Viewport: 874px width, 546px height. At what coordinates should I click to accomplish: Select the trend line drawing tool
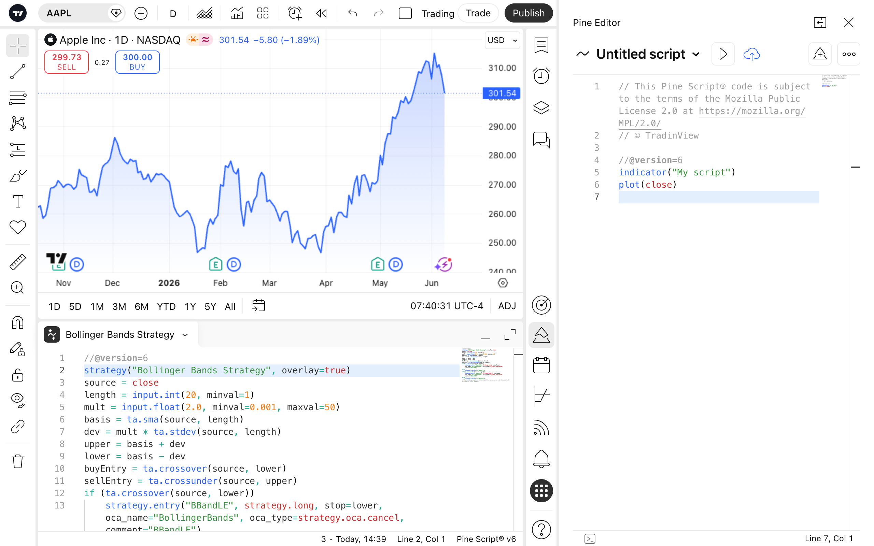click(18, 72)
